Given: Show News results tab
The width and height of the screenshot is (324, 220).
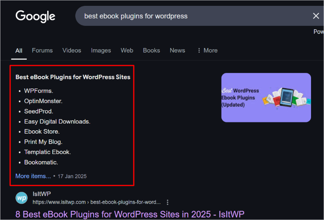Looking at the screenshot, I should tap(177, 51).
